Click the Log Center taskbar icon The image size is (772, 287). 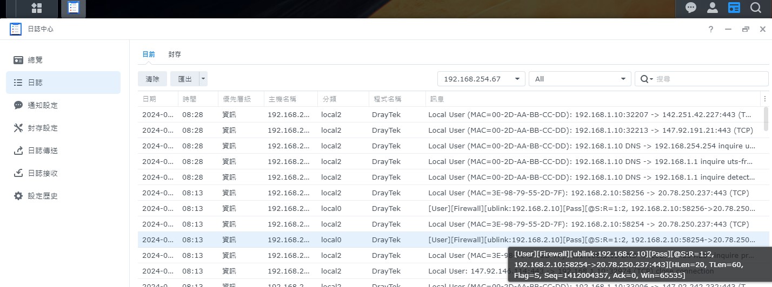click(x=73, y=8)
